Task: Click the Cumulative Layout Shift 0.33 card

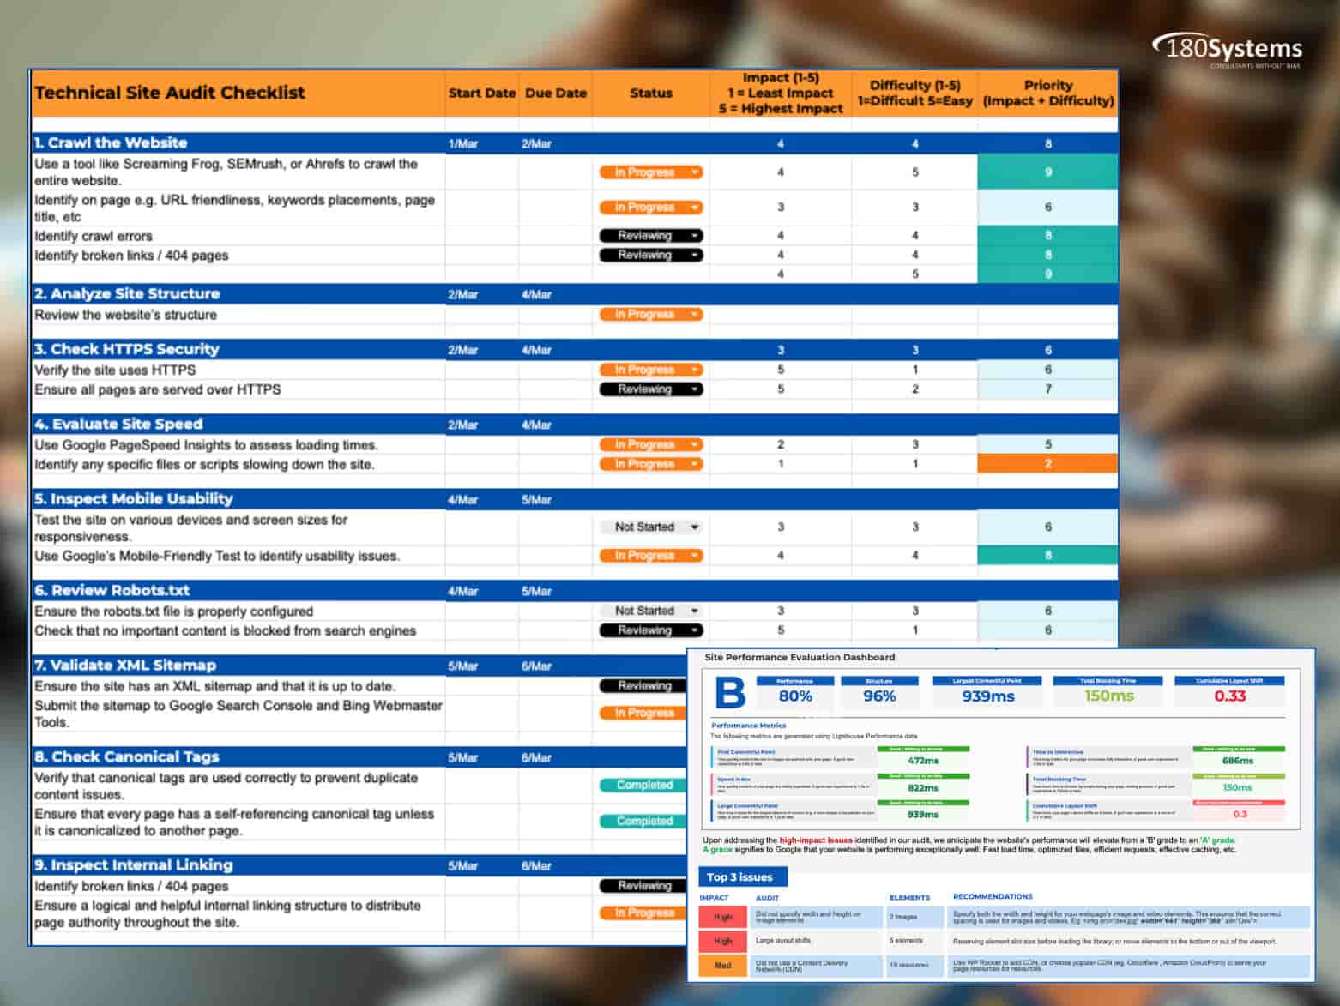Action: 1229,692
